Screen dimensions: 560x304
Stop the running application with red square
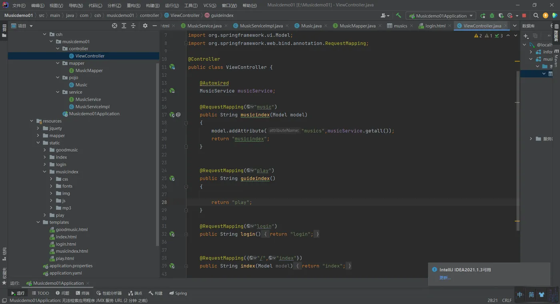click(x=524, y=16)
